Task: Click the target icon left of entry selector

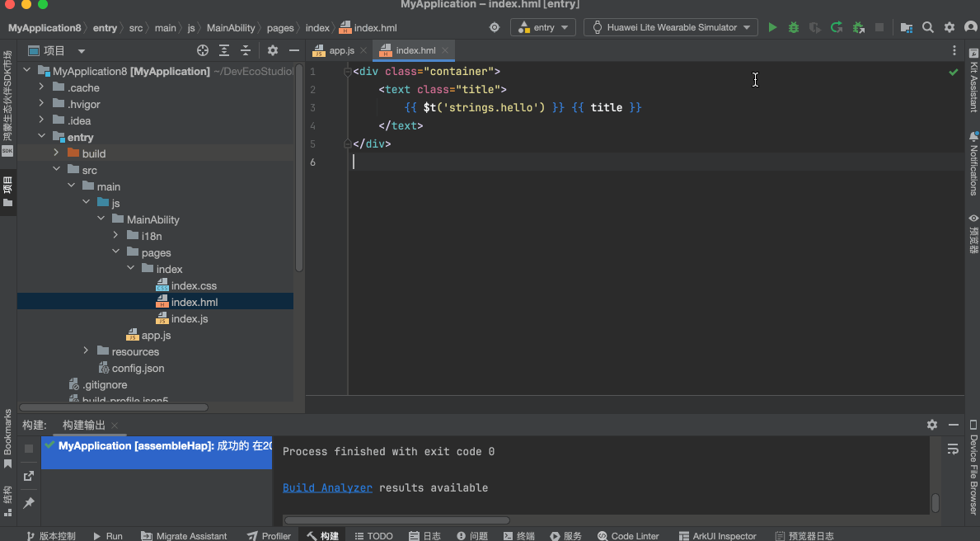Action: pos(495,27)
